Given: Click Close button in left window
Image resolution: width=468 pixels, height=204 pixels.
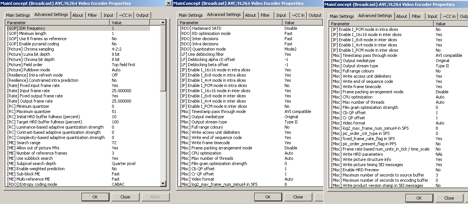Looking at the screenshot, I should [x=125, y=197].
